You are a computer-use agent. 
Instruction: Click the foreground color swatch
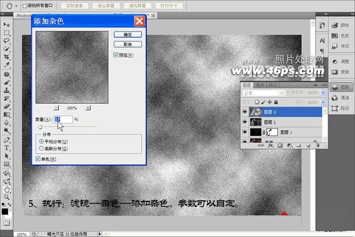tap(5, 212)
